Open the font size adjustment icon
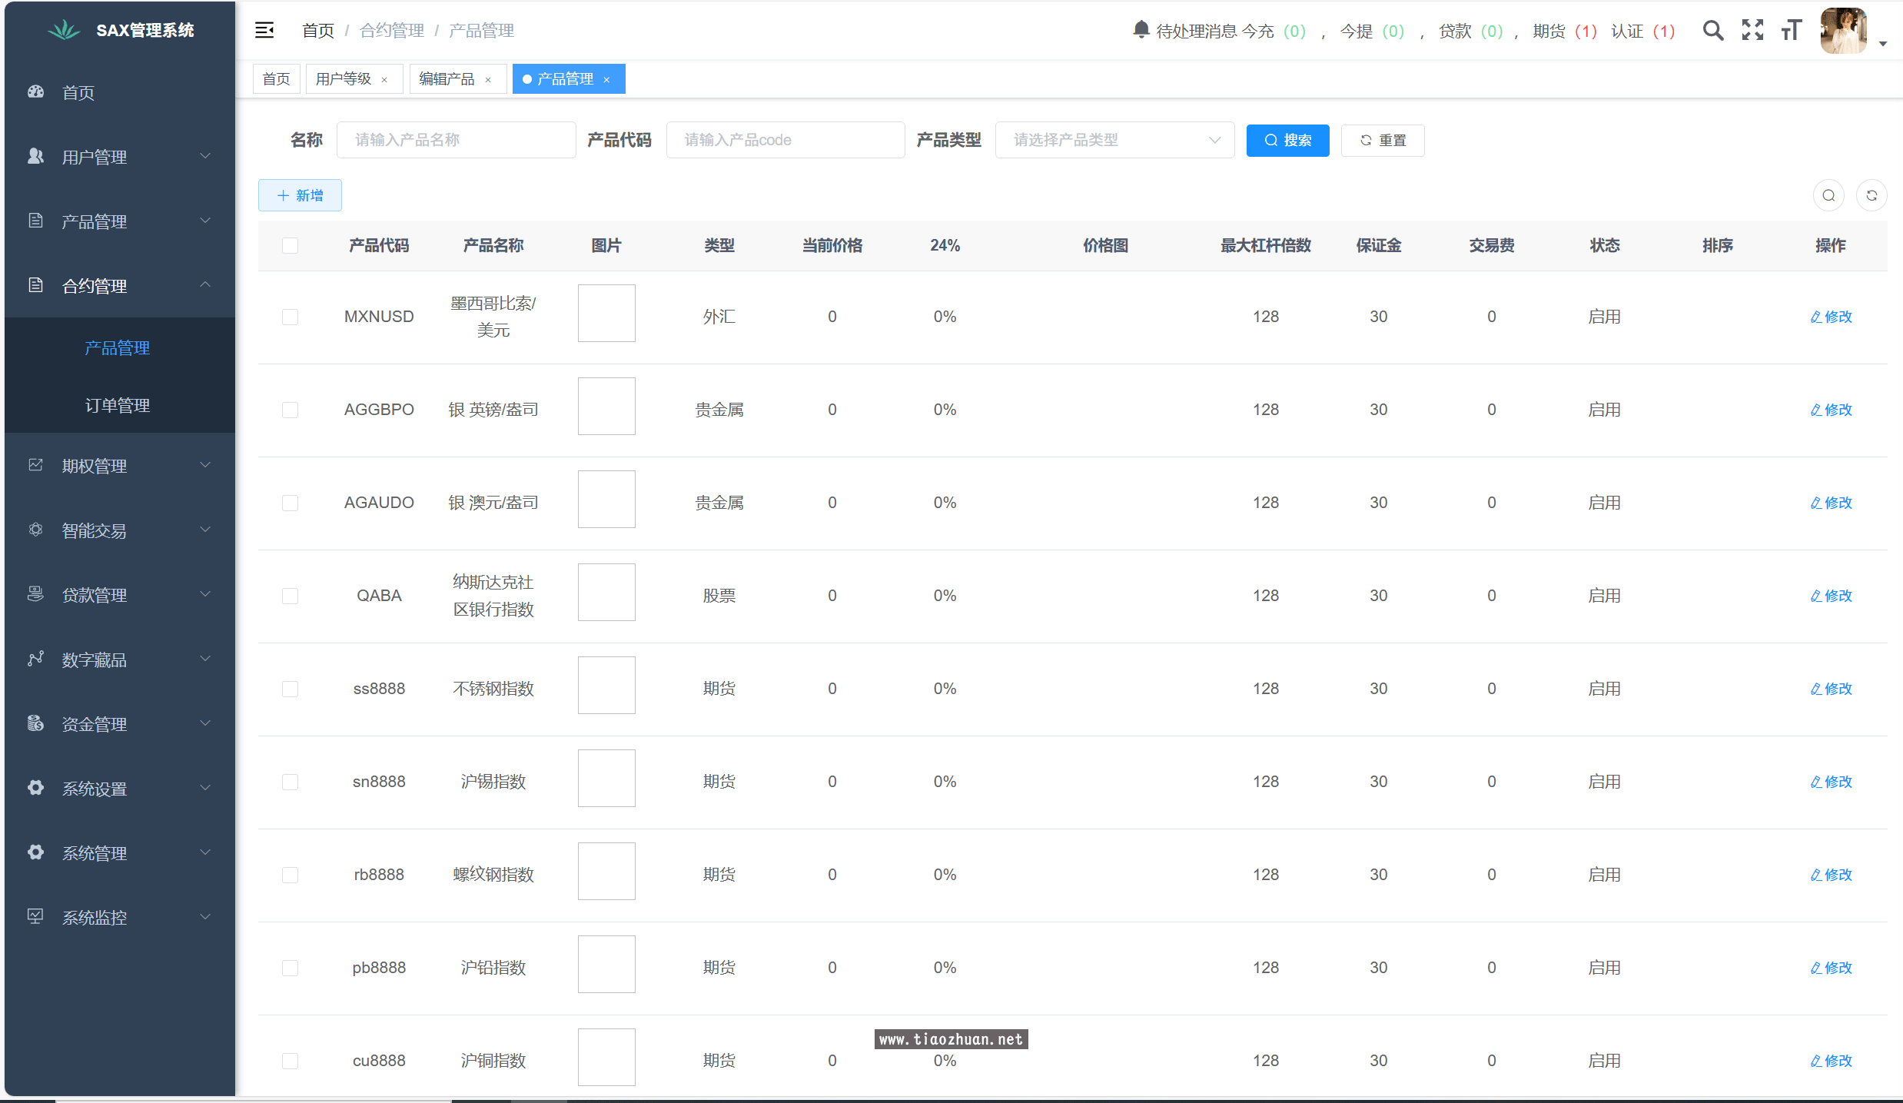1903x1103 pixels. click(1792, 31)
